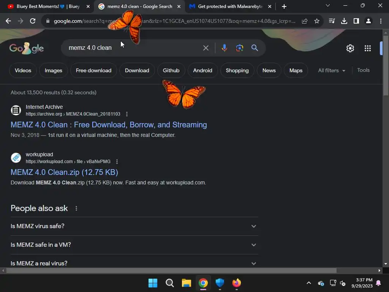
Task: Open more options for workupload result
Action: [117, 162]
